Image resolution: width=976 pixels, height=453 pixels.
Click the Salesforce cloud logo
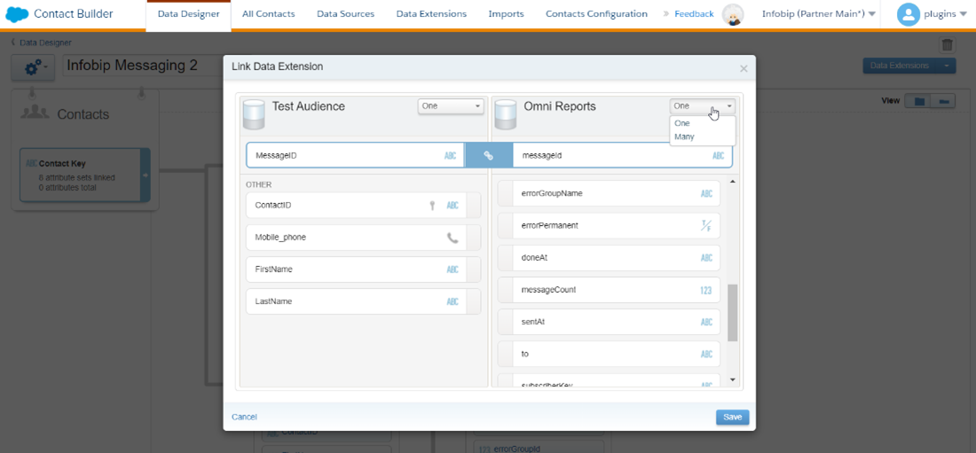(17, 14)
